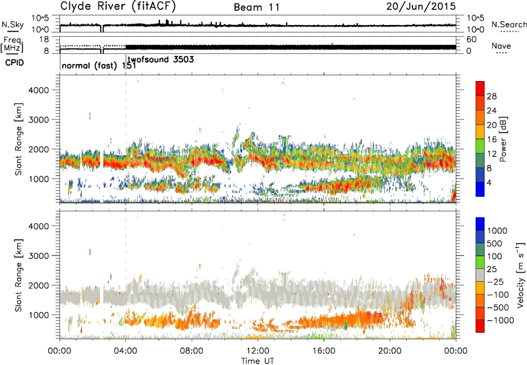Screen dimensions: 527x365
Task: Click the dashed 04:00 marker in Power panel
Action: pos(126,138)
